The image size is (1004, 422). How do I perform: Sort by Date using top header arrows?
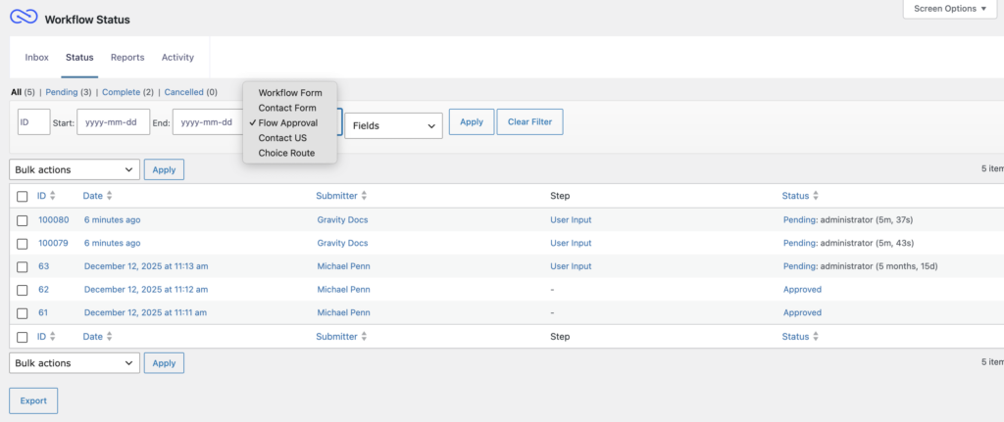[x=110, y=196]
